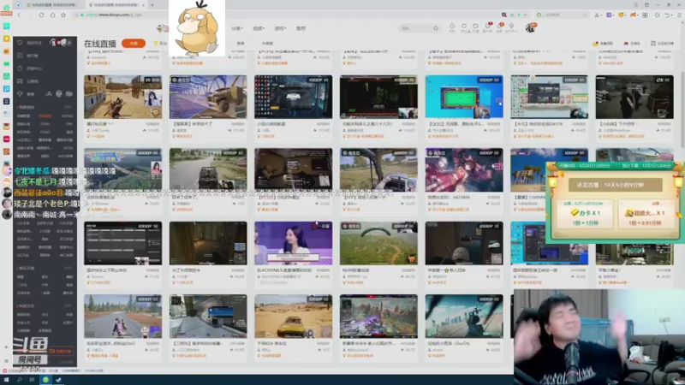Open the WhatsApp icon in browser sidebar
Viewport: 685px width, 385px height.
tap(6, 76)
